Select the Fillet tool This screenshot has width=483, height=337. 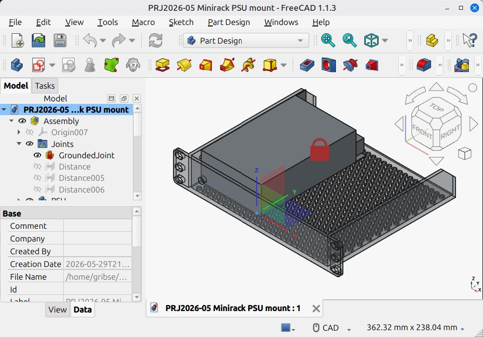pos(424,65)
